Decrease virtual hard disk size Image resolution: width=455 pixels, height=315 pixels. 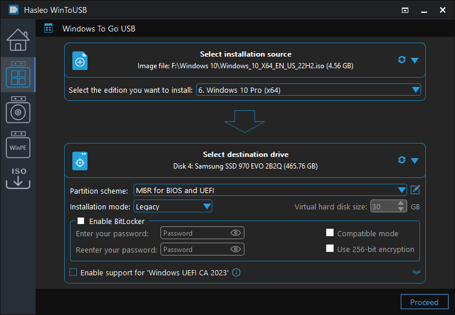click(400, 209)
